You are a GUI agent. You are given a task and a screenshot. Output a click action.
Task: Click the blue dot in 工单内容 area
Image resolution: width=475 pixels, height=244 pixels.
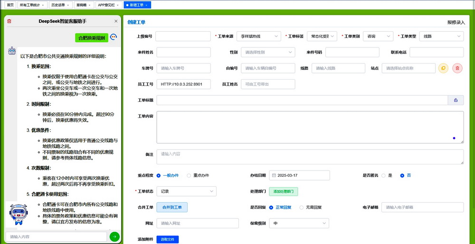(x=454, y=138)
